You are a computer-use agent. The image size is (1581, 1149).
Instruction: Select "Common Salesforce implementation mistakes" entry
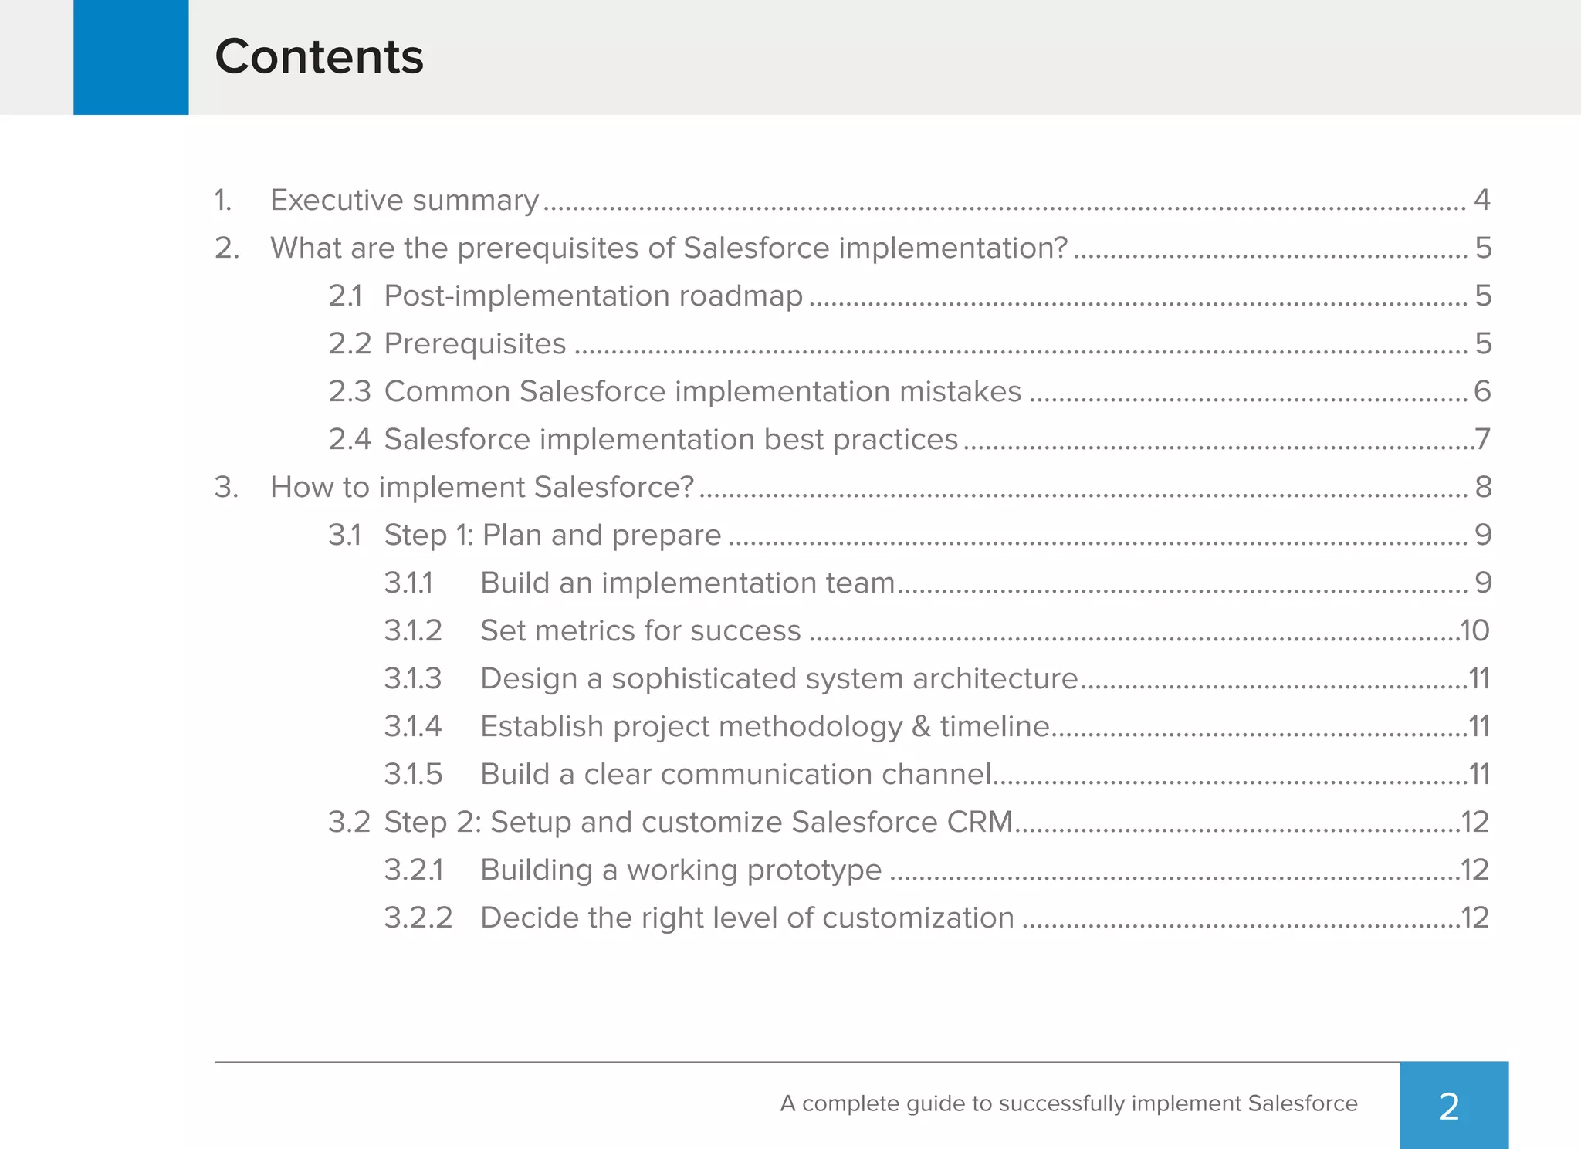pos(702,392)
